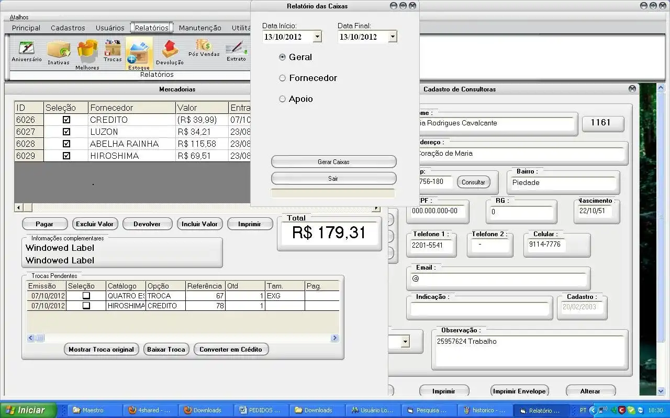Viewport: 670px width, 418px height.
Task: Close the Cadastro de Consultoras panel
Action: [x=632, y=89]
